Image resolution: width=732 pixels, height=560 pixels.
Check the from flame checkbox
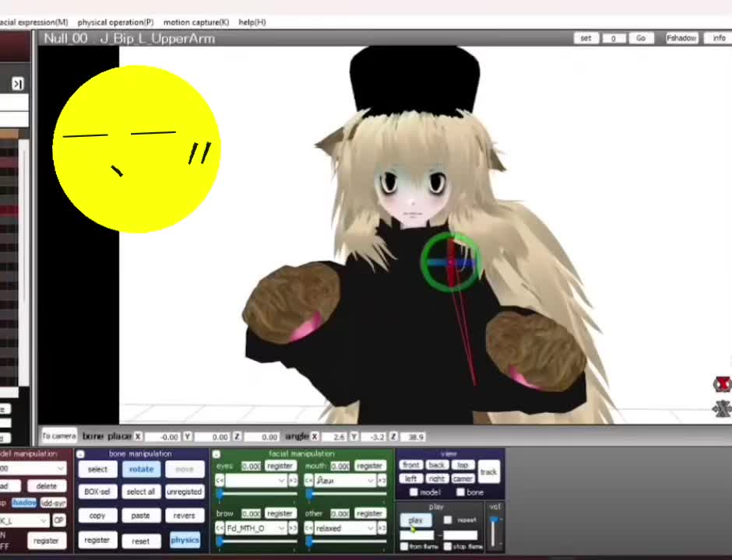point(404,546)
